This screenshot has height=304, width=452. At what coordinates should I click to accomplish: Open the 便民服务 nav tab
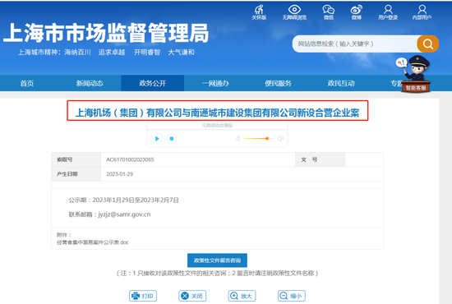[278, 83]
